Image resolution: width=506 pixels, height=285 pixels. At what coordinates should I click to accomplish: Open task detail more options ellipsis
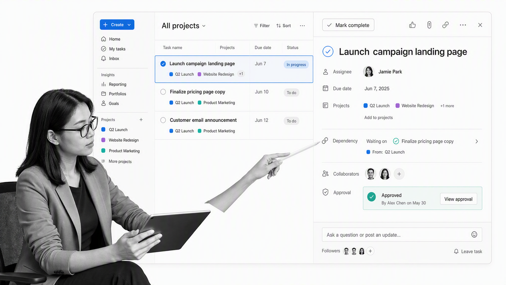point(463,25)
